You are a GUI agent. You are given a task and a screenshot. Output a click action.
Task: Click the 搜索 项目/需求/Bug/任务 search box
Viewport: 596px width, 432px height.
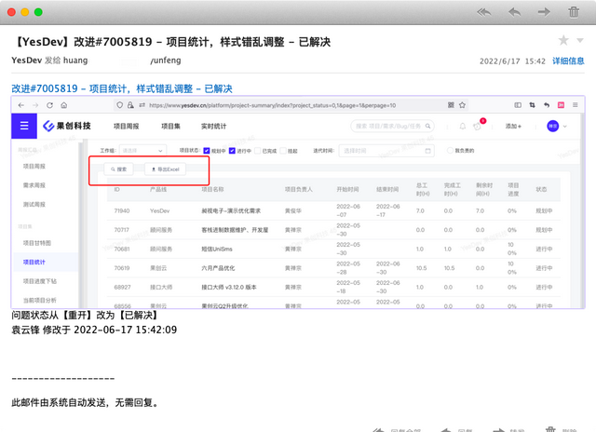click(x=392, y=126)
